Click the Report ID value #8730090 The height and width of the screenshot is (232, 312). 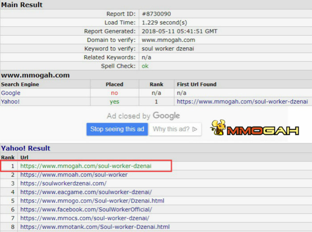click(156, 14)
